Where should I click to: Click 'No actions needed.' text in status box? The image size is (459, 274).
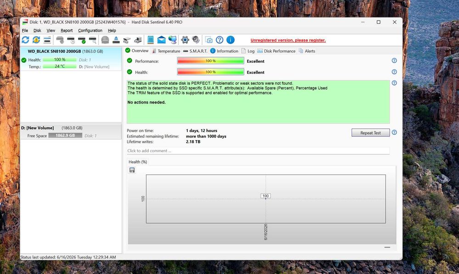click(146, 102)
